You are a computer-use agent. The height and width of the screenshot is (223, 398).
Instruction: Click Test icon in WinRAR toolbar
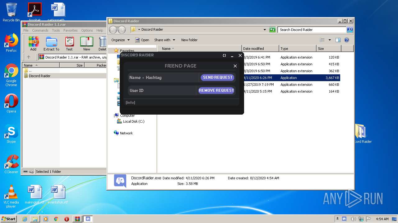(x=69, y=44)
